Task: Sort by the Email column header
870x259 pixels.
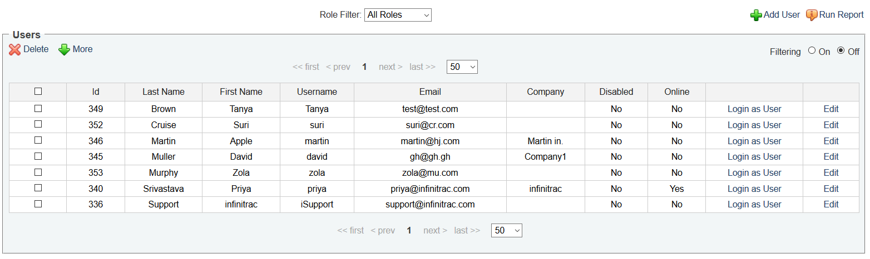Action: coord(430,92)
